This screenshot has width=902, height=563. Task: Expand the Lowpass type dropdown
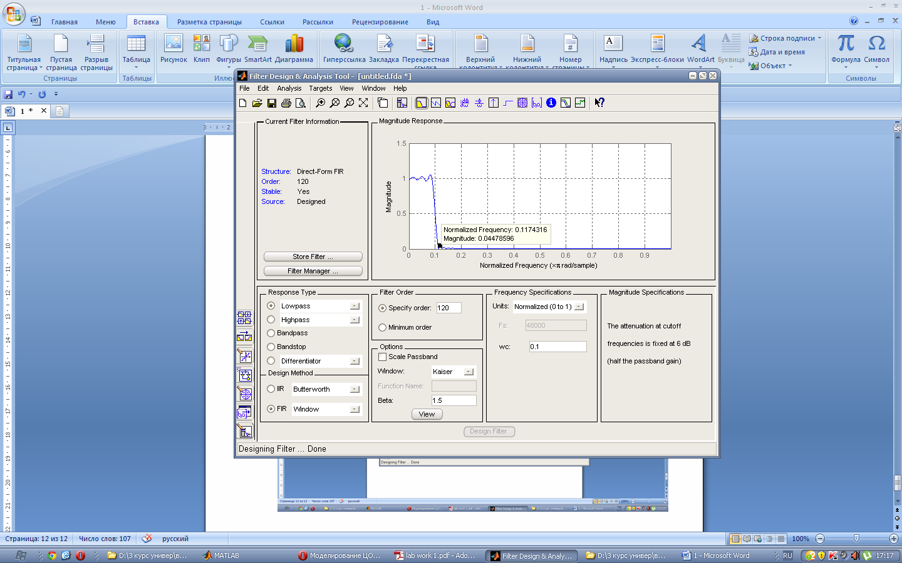(355, 307)
